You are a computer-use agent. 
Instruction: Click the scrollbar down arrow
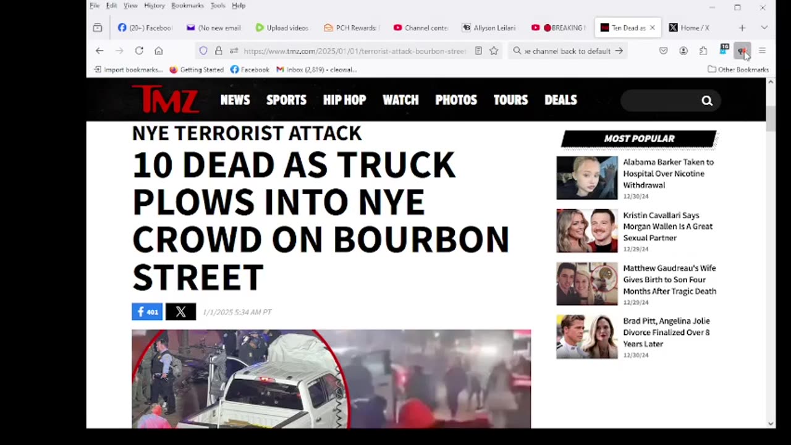click(x=771, y=423)
